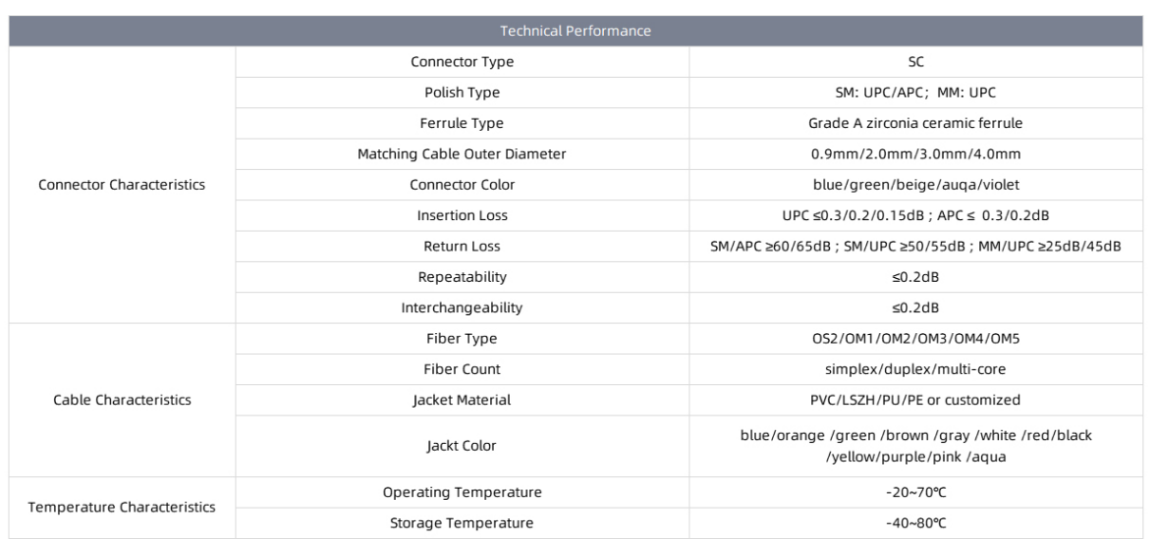Select the SC connector type value
The height and width of the screenshot is (556, 1150).
click(x=916, y=62)
